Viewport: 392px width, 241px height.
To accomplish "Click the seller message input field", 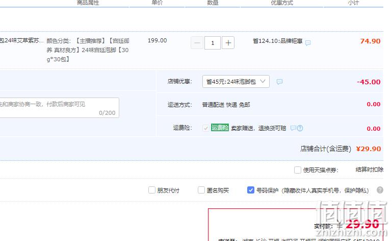I will point(59,108).
